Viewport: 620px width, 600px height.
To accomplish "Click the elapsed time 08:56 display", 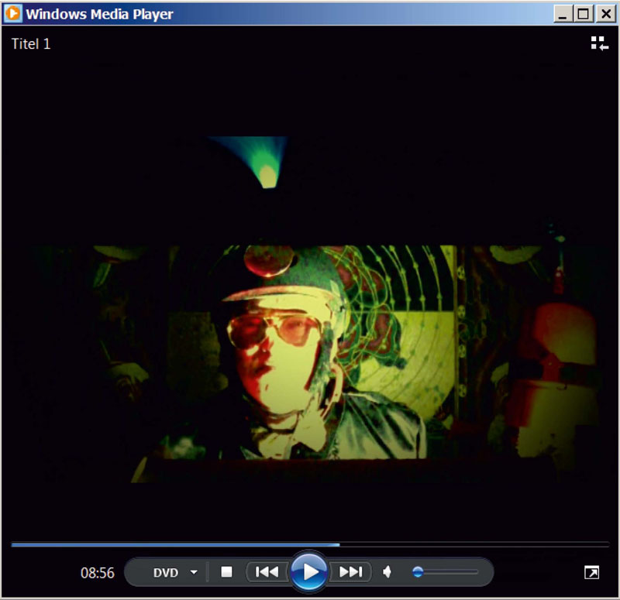I will point(98,573).
